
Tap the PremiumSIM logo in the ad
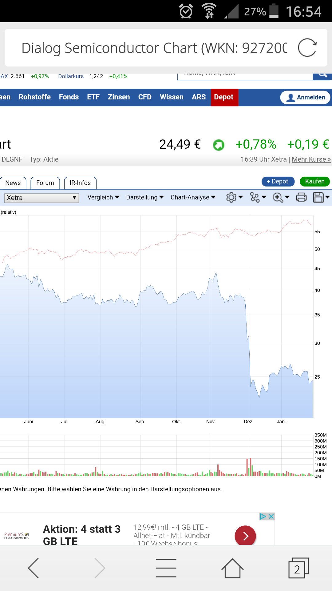coord(17,536)
